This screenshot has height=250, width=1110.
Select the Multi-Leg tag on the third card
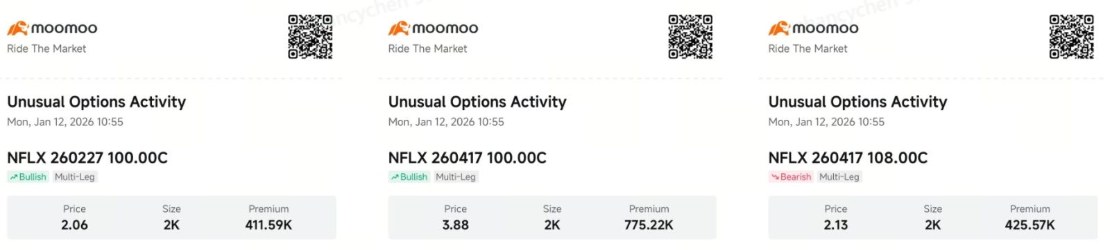839,177
